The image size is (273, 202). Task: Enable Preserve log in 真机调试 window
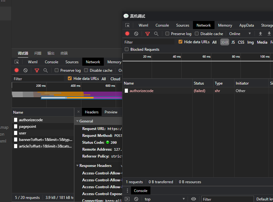pos(167,34)
